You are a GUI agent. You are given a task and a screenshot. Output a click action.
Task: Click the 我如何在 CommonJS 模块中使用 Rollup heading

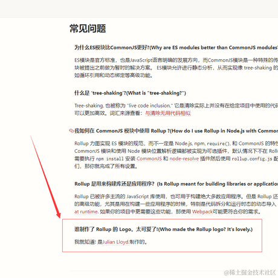coord(176,131)
